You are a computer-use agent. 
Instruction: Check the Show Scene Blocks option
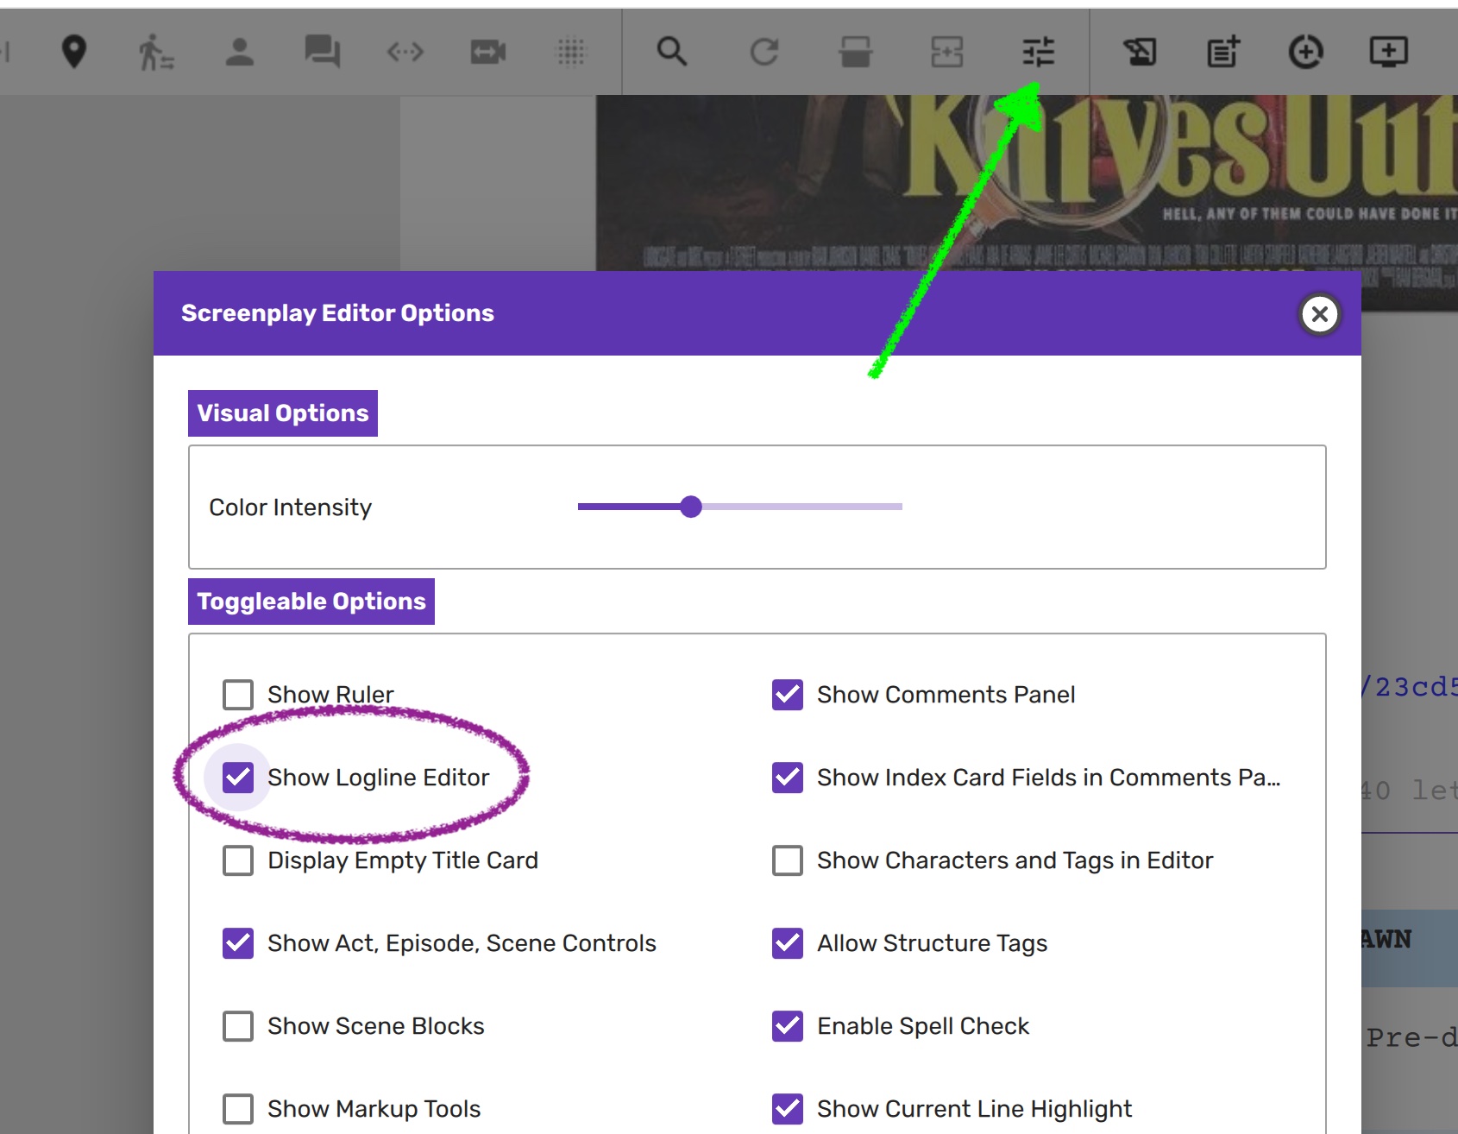[238, 1026]
